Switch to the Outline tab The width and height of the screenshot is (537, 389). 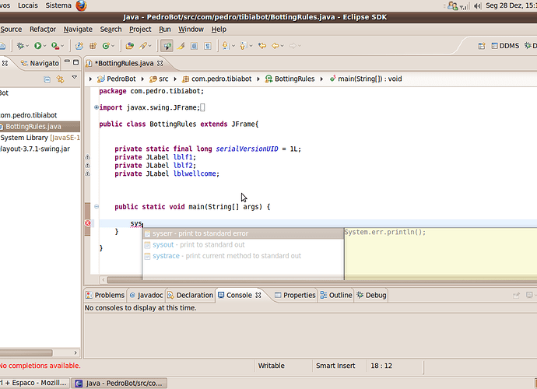click(x=336, y=295)
